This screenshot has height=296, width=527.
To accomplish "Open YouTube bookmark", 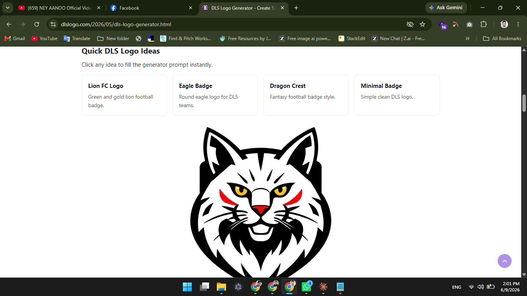I will 44,39.
